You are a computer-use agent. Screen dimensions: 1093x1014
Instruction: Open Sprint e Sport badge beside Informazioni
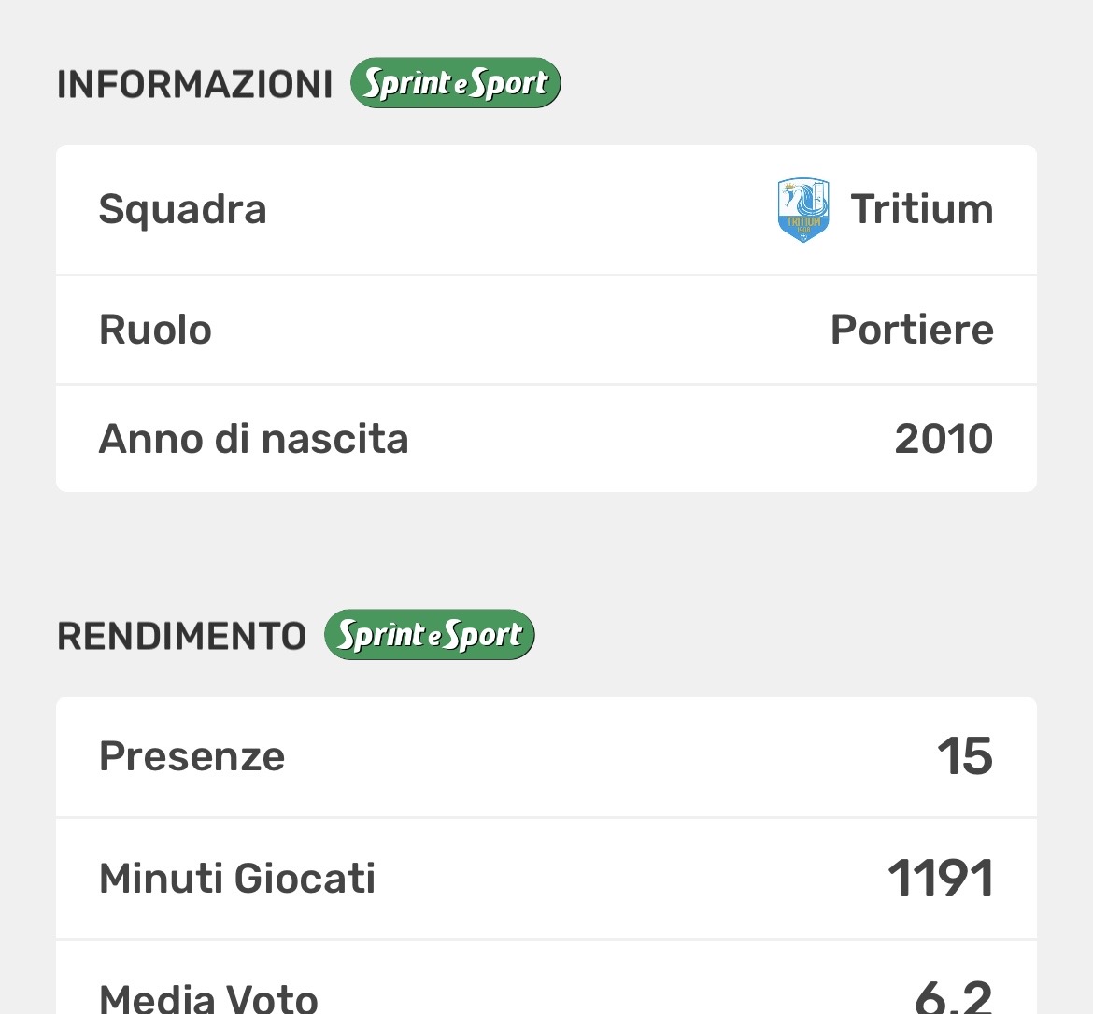[455, 83]
